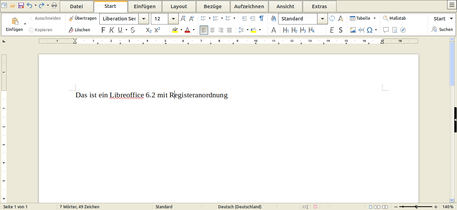Insert a page break
Image resolution: width=457 pixels, height=210 pixels.
pyautogui.click(x=361, y=30)
